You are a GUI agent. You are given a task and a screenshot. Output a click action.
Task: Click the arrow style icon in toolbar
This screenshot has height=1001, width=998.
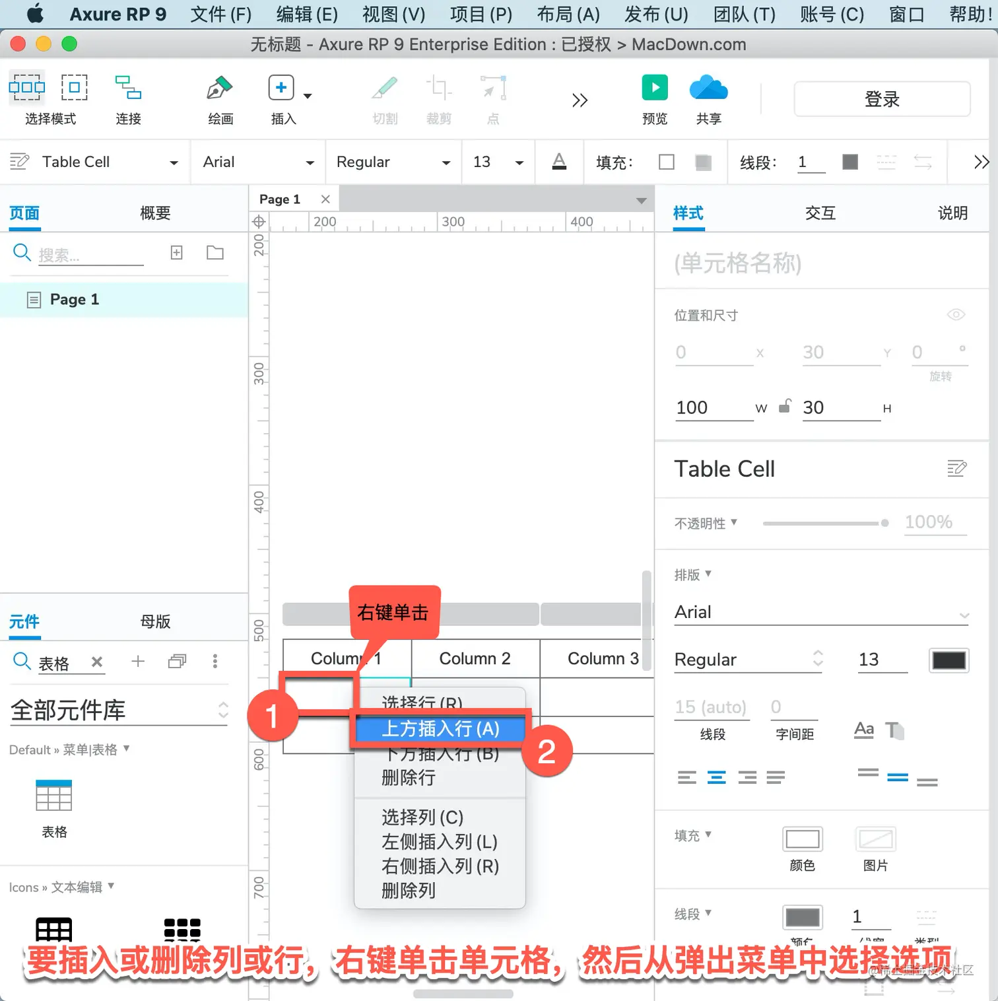click(x=923, y=162)
